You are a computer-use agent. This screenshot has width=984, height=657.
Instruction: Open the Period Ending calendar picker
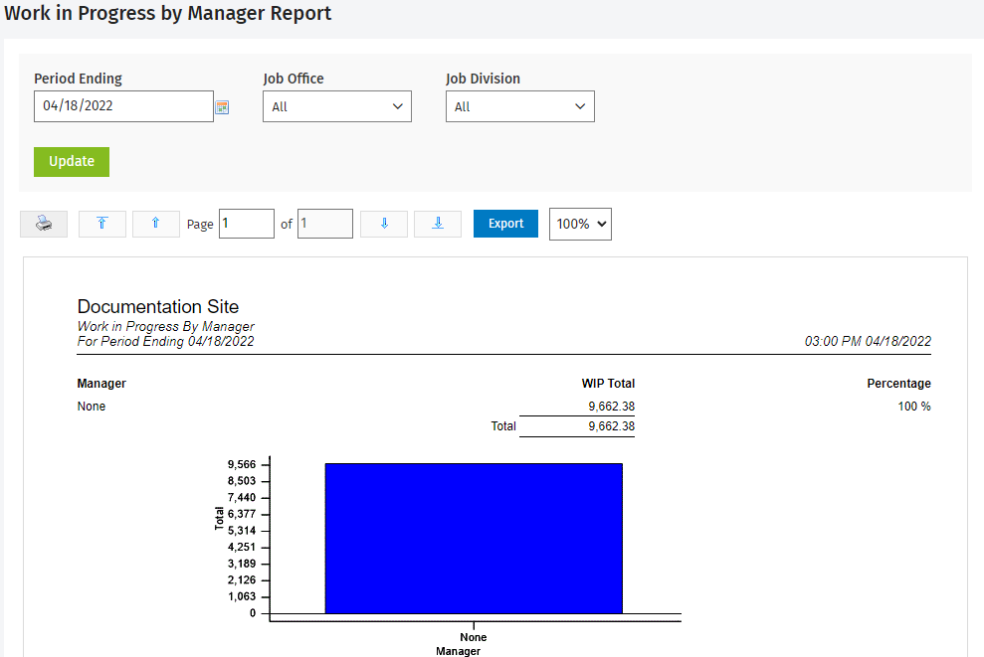point(222,107)
